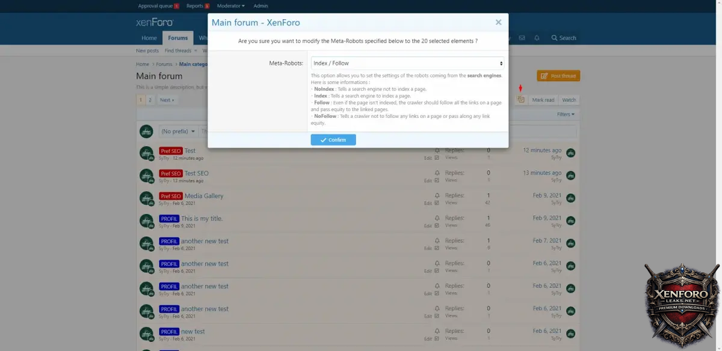Click the bell icon on "Media Gallery" thread
722x351 pixels.
tap(437, 196)
